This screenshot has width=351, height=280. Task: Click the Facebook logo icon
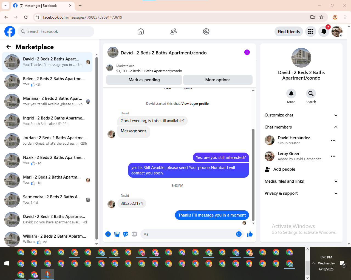[x=10, y=31]
